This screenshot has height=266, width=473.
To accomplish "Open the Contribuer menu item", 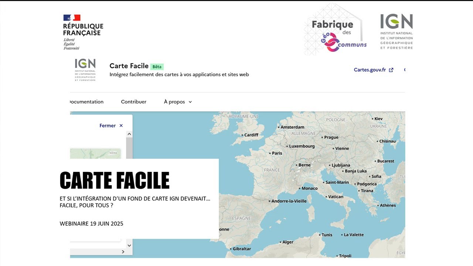I will [x=134, y=102].
